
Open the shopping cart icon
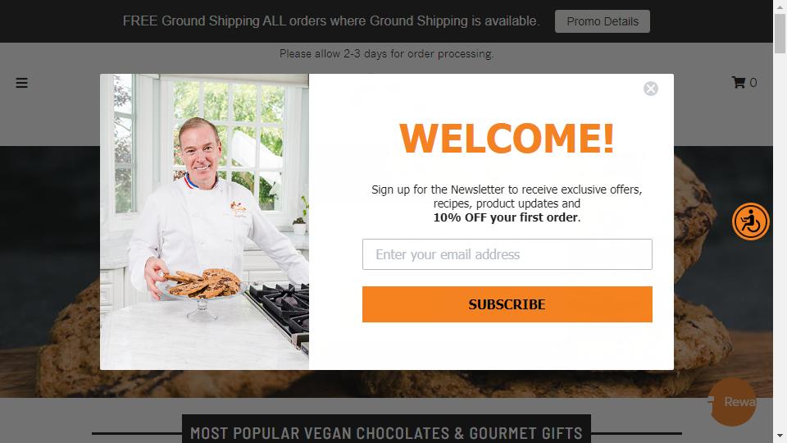[x=739, y=82]
